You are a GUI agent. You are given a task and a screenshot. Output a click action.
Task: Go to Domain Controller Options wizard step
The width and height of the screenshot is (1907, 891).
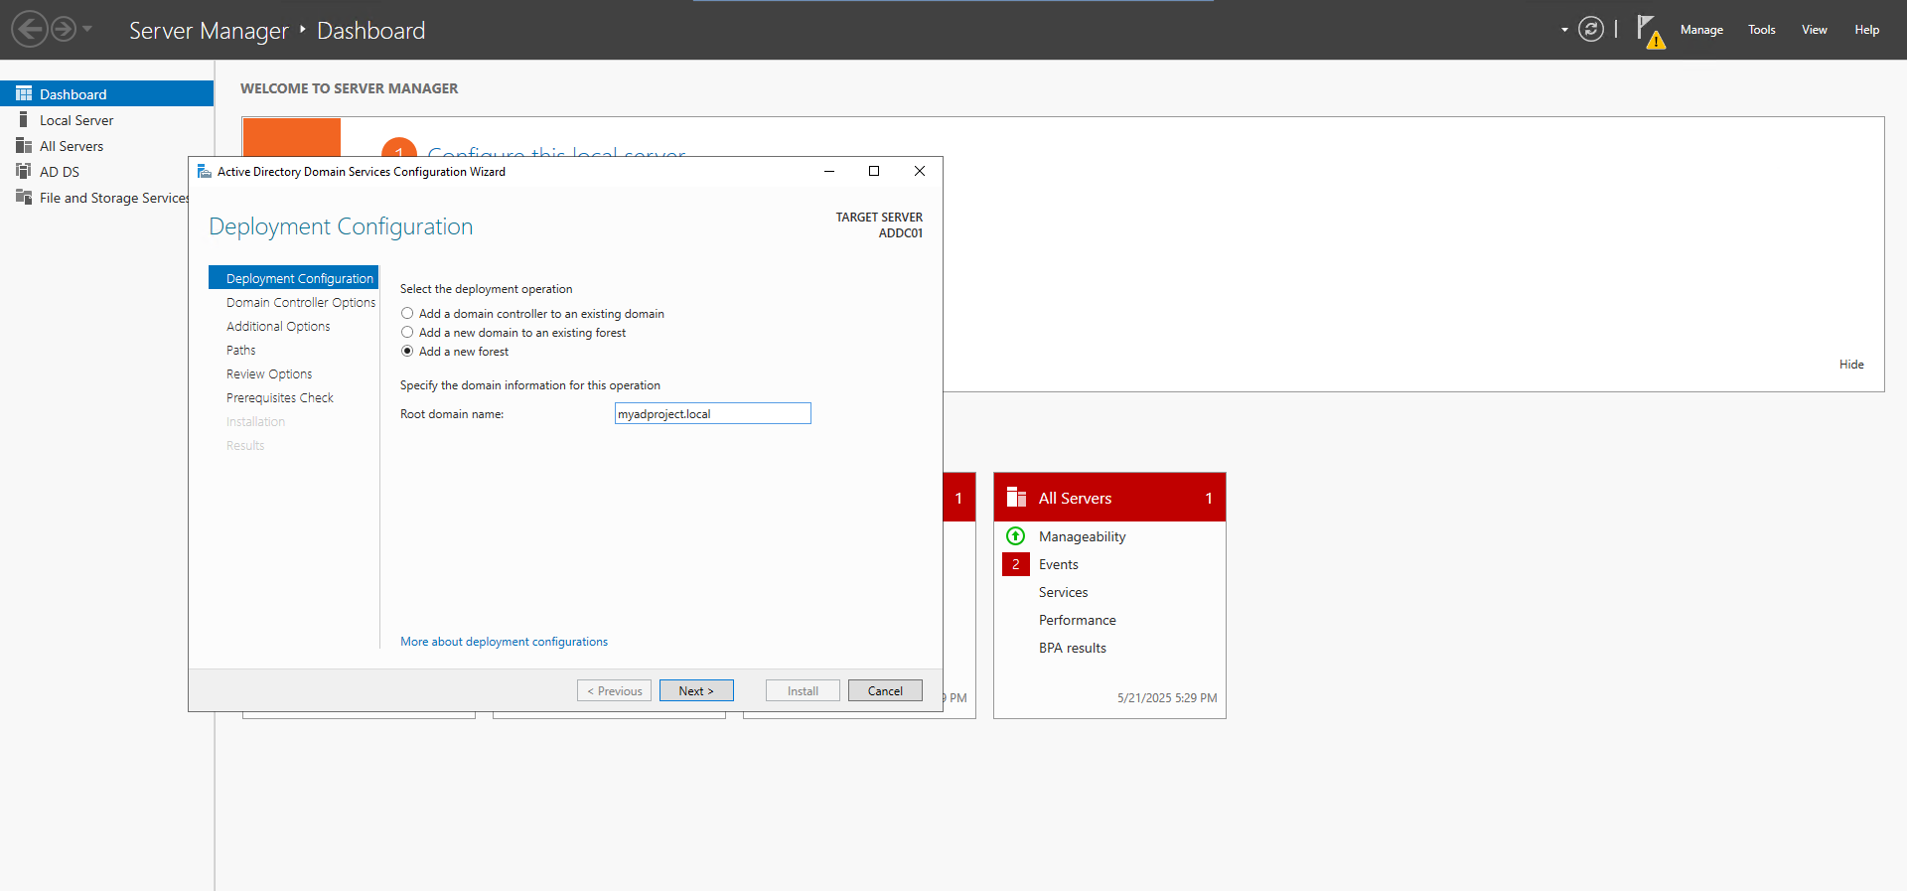coord(301,303)
